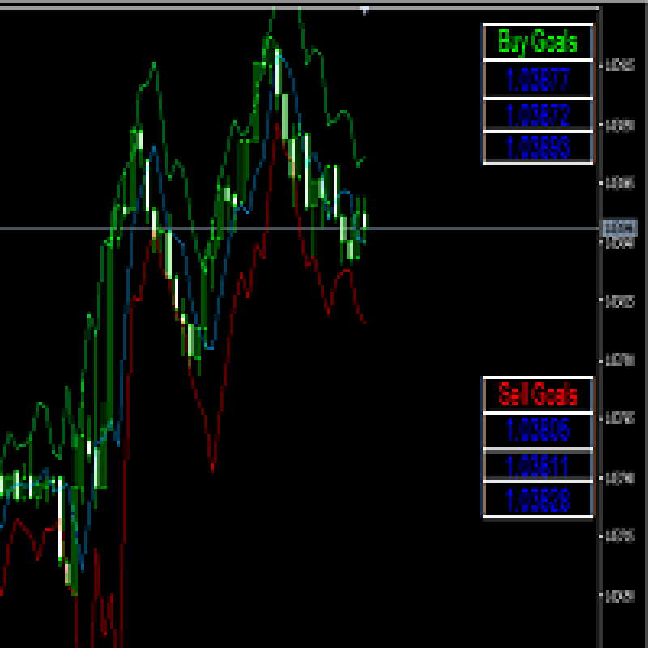Click the latest candle on the chart
This screenshot has width=648, height=648.
365,220
